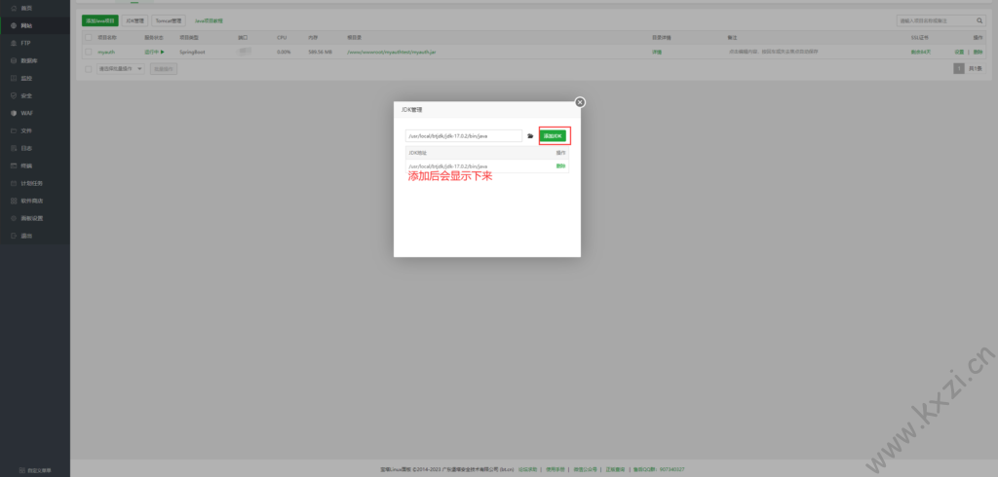Click the 0.00% CPU value
The width and height of the screenshot is (998, 477).
[x=284, y=52]
